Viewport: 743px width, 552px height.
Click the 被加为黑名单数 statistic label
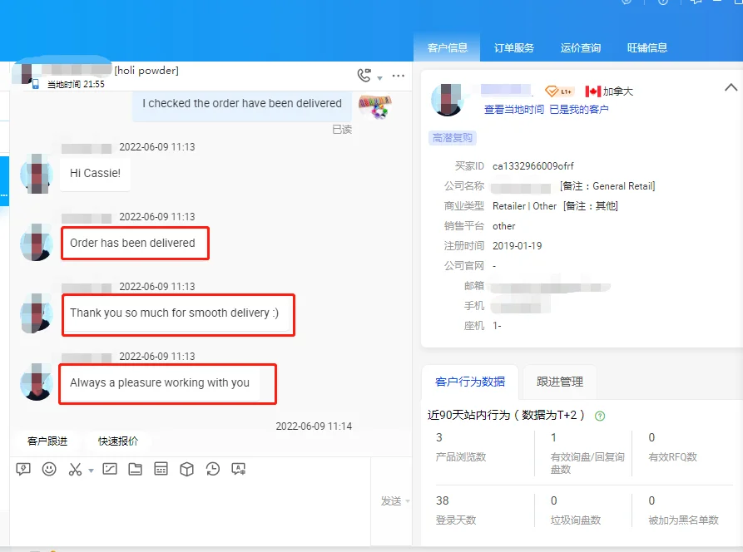click(683, 520)
